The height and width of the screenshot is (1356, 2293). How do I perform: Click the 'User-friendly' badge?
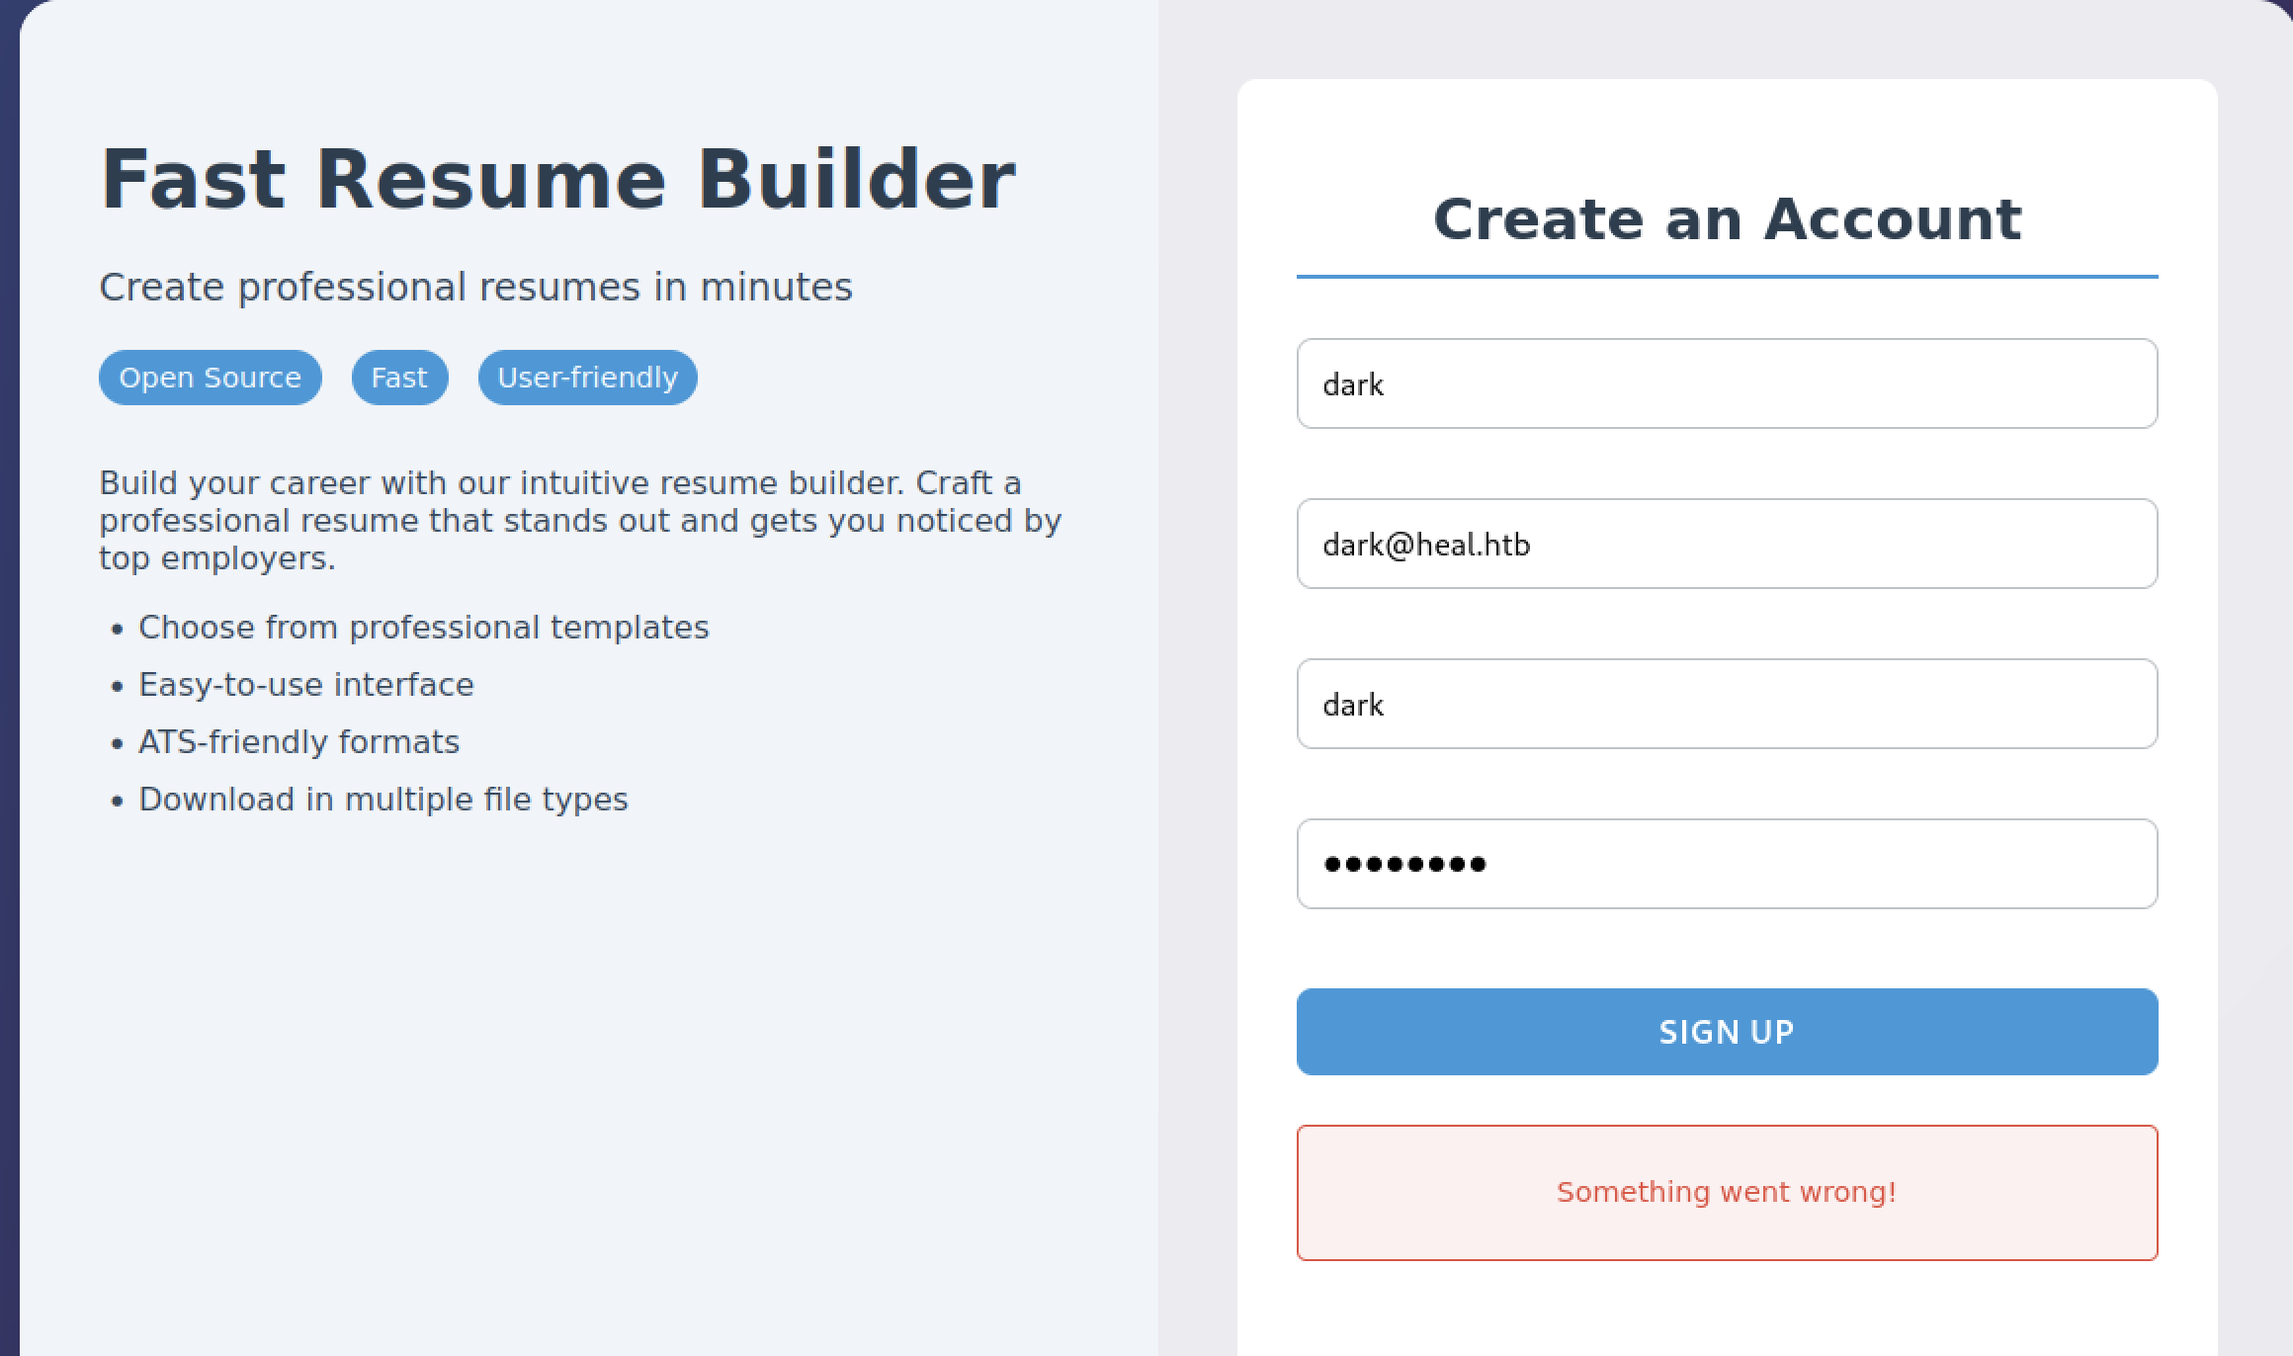coord(587,378)
